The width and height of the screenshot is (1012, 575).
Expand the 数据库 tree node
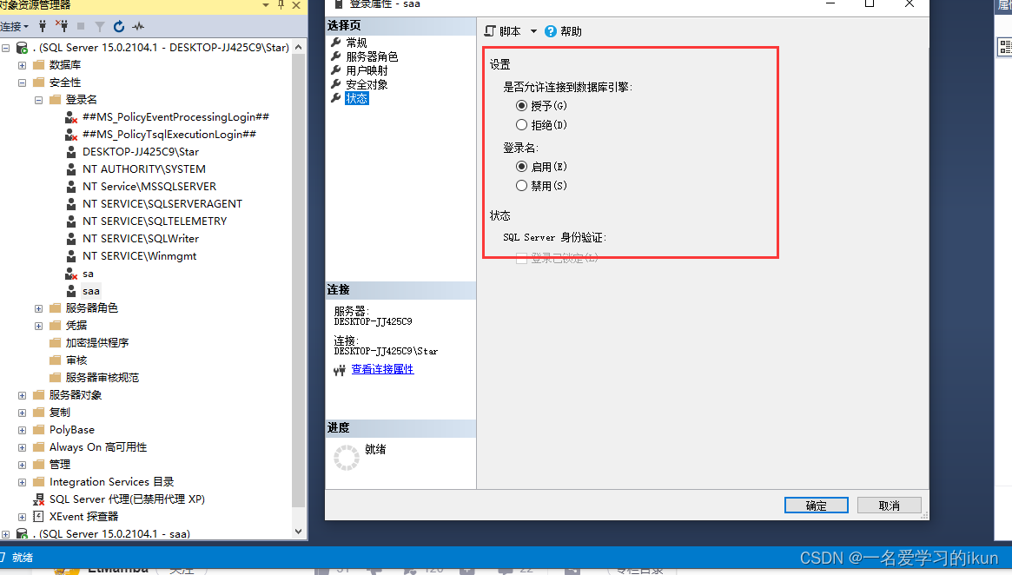tap(22, 65)
